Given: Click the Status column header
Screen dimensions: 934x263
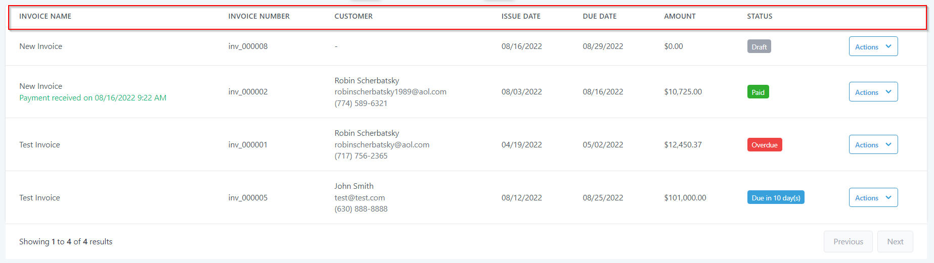Looking at the screenshot, I should [x=760, y=16].
